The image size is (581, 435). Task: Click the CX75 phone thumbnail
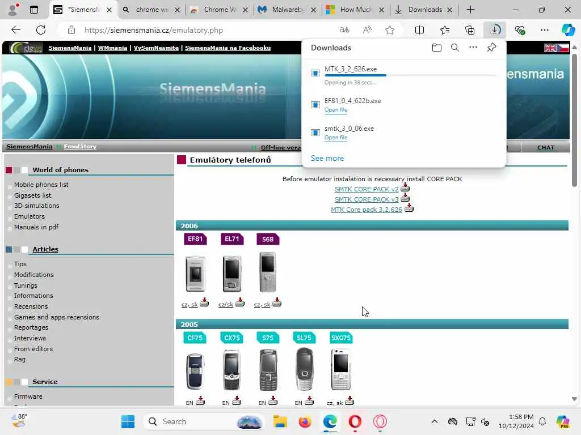(x=231, y=369)
